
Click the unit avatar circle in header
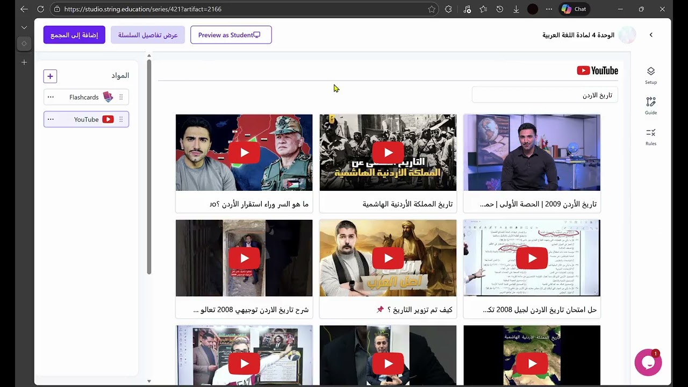pos(627,35)
